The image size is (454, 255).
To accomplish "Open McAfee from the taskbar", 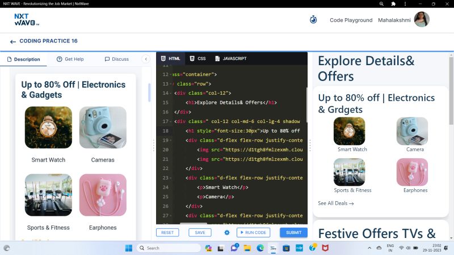I will (x=325, y=248).
